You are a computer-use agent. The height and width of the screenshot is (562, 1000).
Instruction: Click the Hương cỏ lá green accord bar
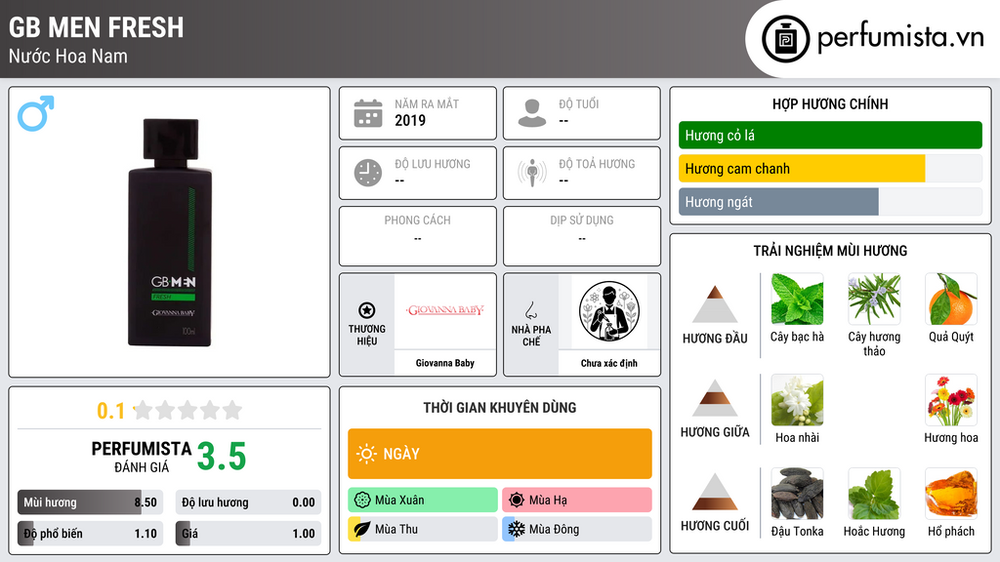tap(830, 135)
